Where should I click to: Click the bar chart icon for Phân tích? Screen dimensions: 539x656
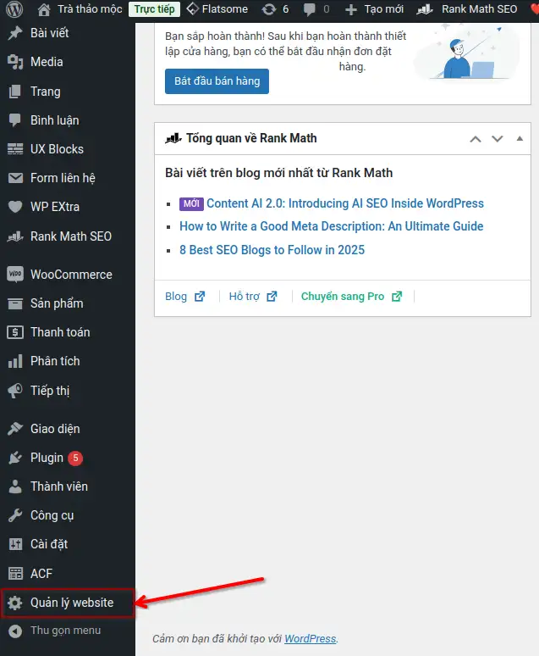15,361
